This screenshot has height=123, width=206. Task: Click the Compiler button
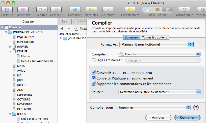coord(187,117)
